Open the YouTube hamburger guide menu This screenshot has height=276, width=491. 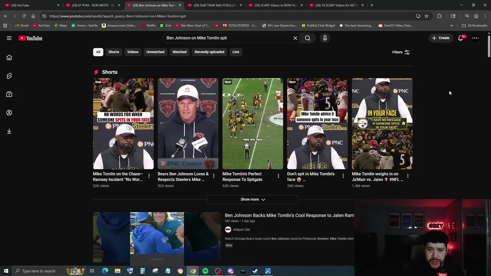point(9,38)
